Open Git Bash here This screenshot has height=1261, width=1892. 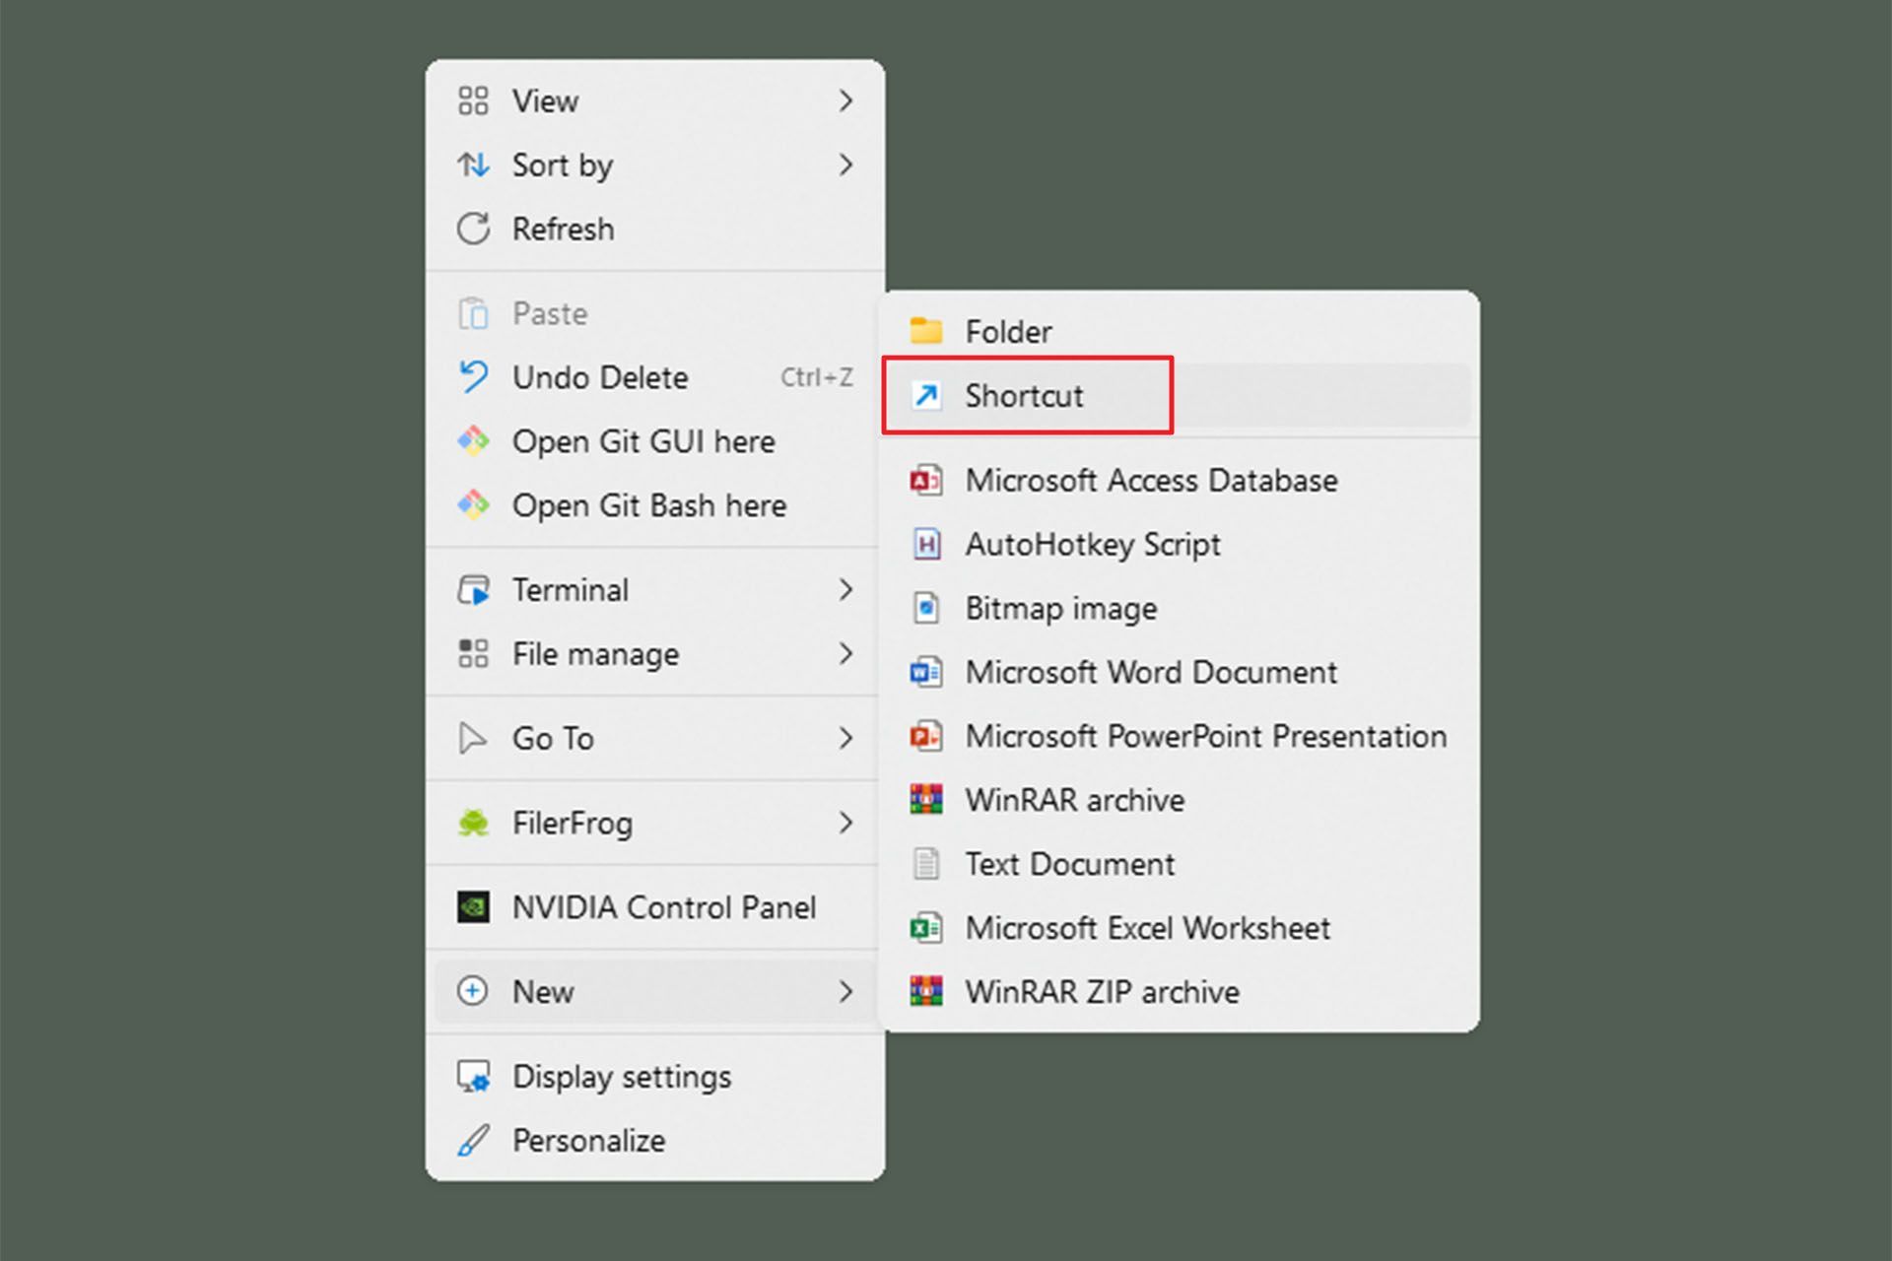point(648,506)
